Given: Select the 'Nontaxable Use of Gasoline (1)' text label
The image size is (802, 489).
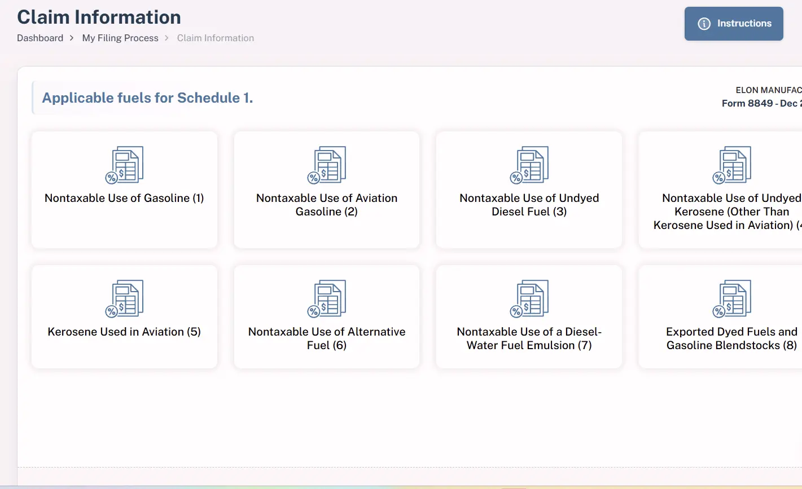Looking at the screenshot, I should [124, 199].
